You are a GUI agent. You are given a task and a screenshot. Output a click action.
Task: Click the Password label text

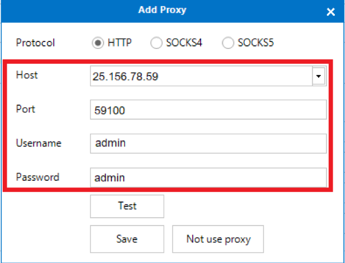(x=38, y=177)
